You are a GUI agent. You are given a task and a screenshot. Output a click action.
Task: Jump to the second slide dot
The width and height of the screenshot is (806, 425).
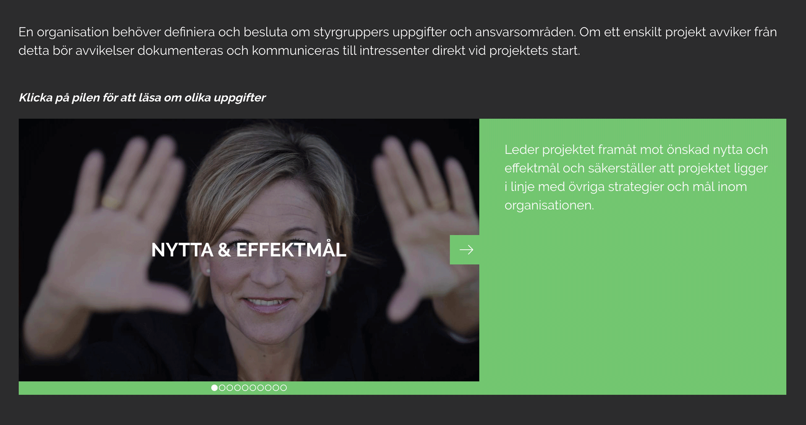click(x=222, y=388)
